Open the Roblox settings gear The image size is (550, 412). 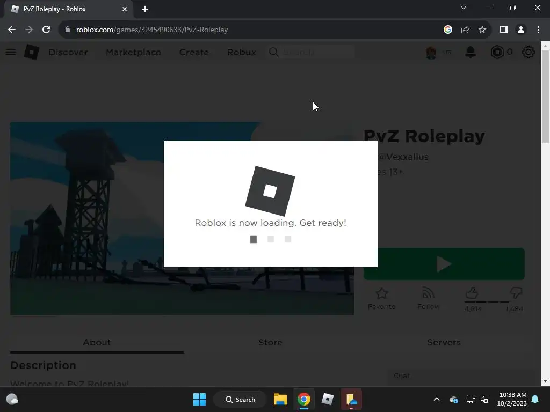(529, 52)
